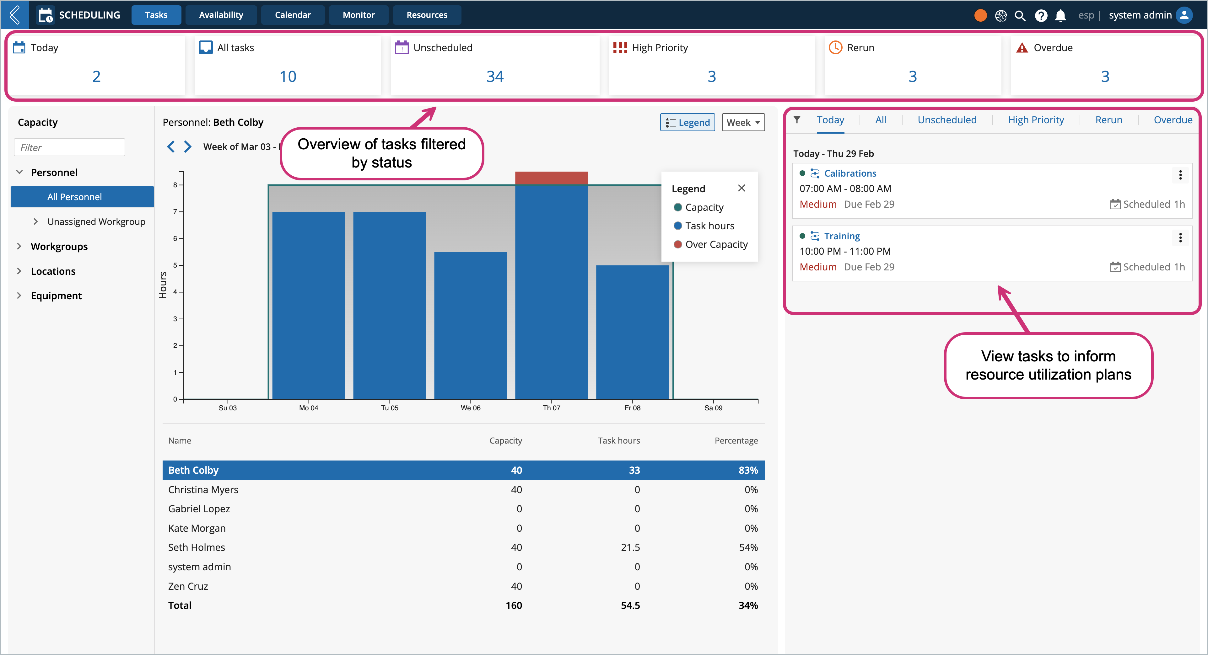Open language globe icon

coord(1000,15)
